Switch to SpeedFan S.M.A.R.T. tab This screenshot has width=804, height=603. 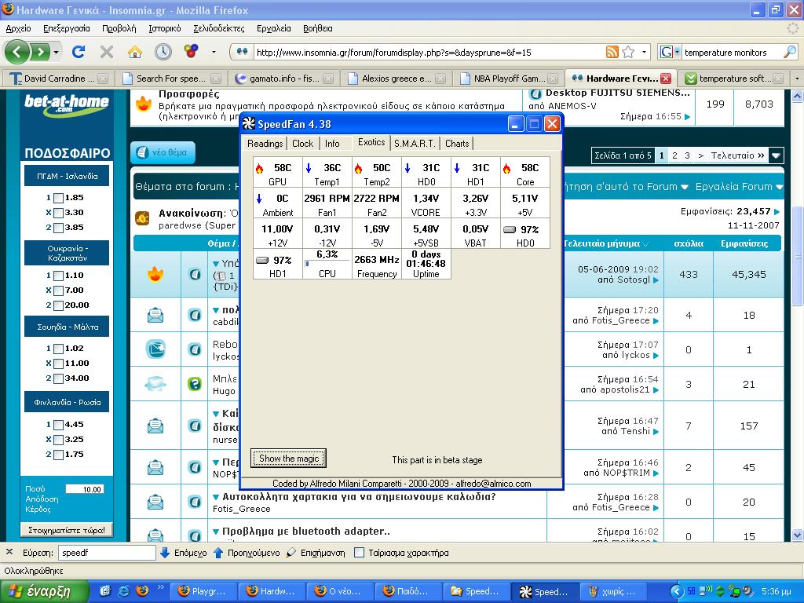[x=415, y=144]
